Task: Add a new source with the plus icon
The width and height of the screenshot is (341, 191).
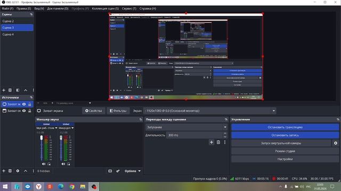Action: click(4, 171)
